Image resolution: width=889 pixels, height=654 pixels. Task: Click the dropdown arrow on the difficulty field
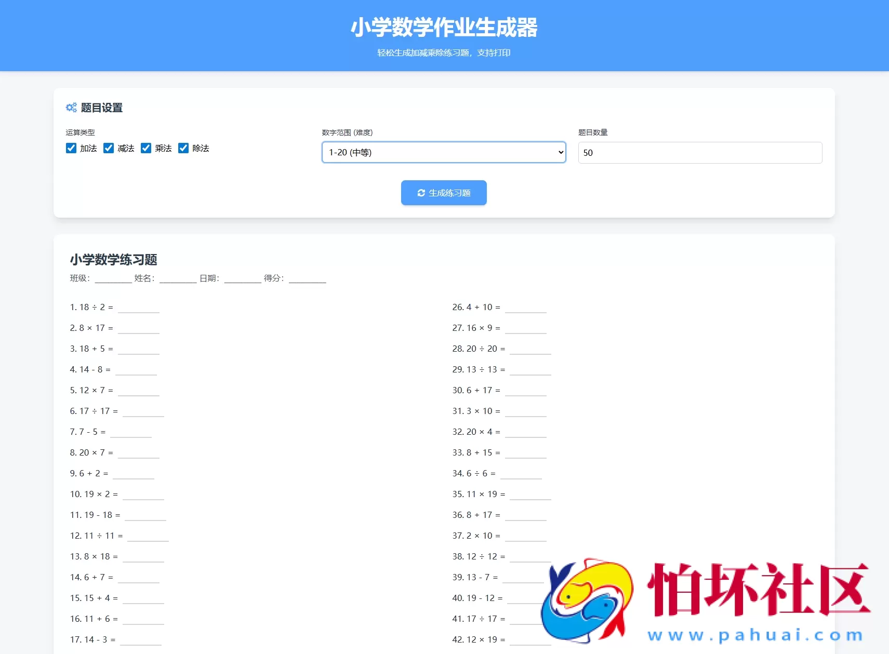click(x=560, y=152)
